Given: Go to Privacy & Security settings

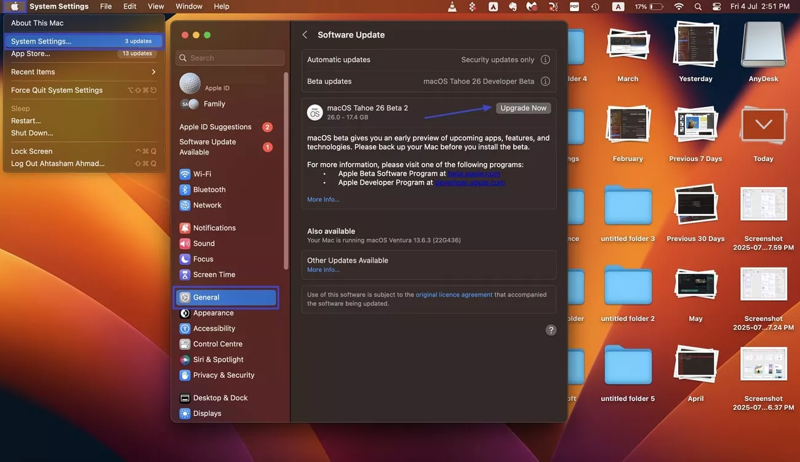Looking at the screenshot, I should point(223,375).
